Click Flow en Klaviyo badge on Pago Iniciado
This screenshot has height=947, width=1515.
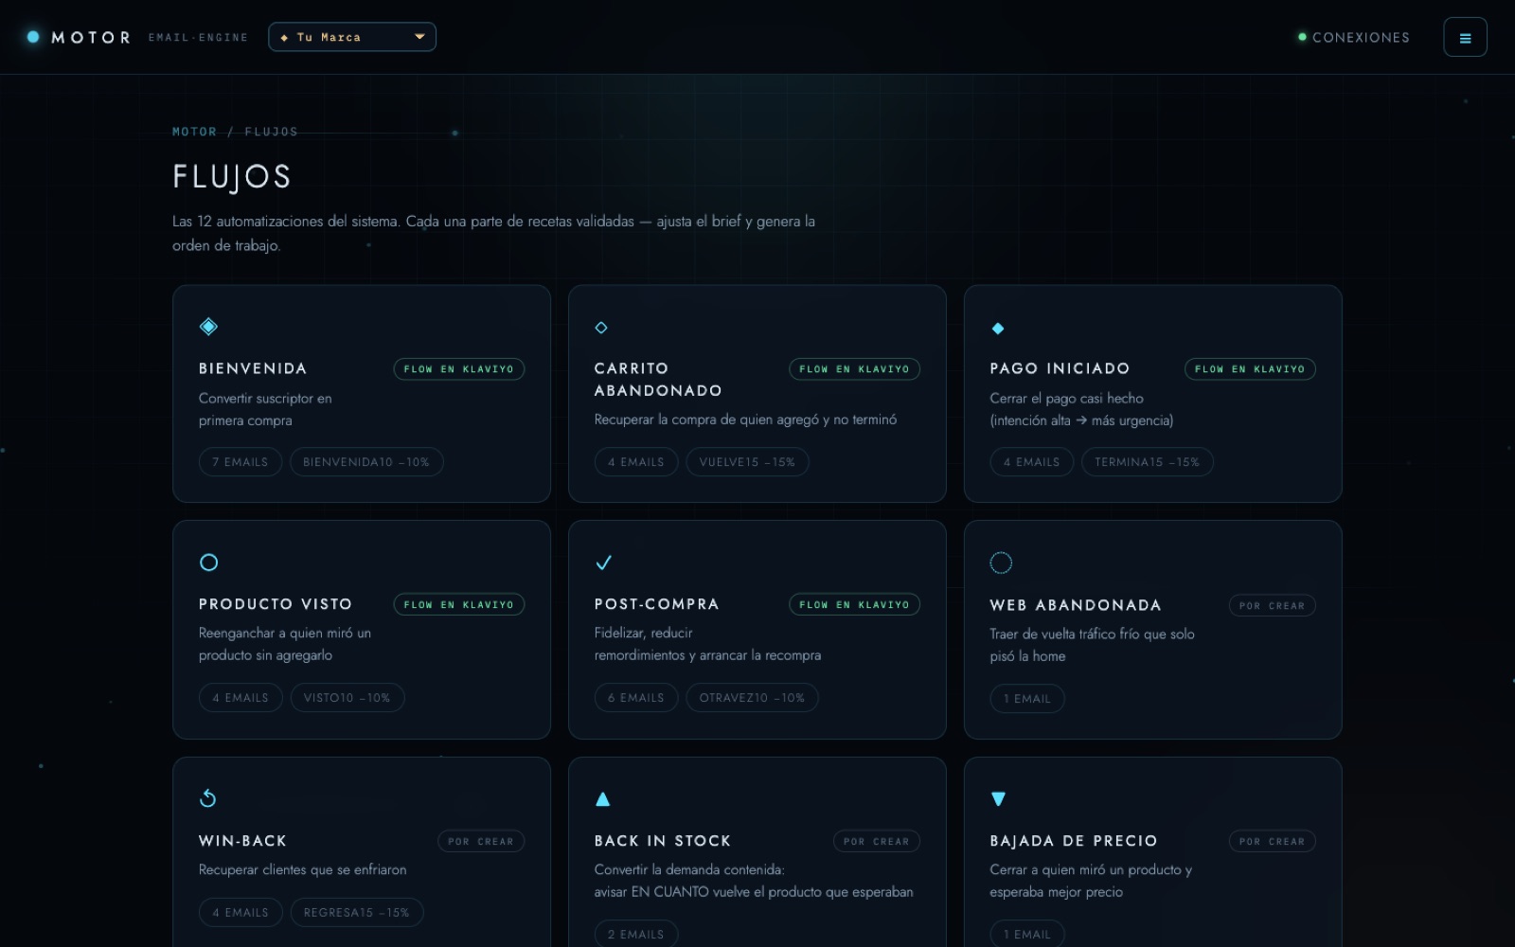(x=1250, y=369)
